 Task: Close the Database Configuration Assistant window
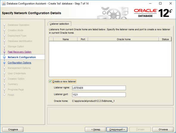tap(171, 4)
